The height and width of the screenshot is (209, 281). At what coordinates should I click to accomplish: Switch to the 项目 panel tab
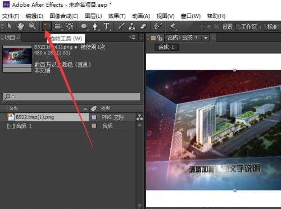pyautogui.click(x=10, y=38)
